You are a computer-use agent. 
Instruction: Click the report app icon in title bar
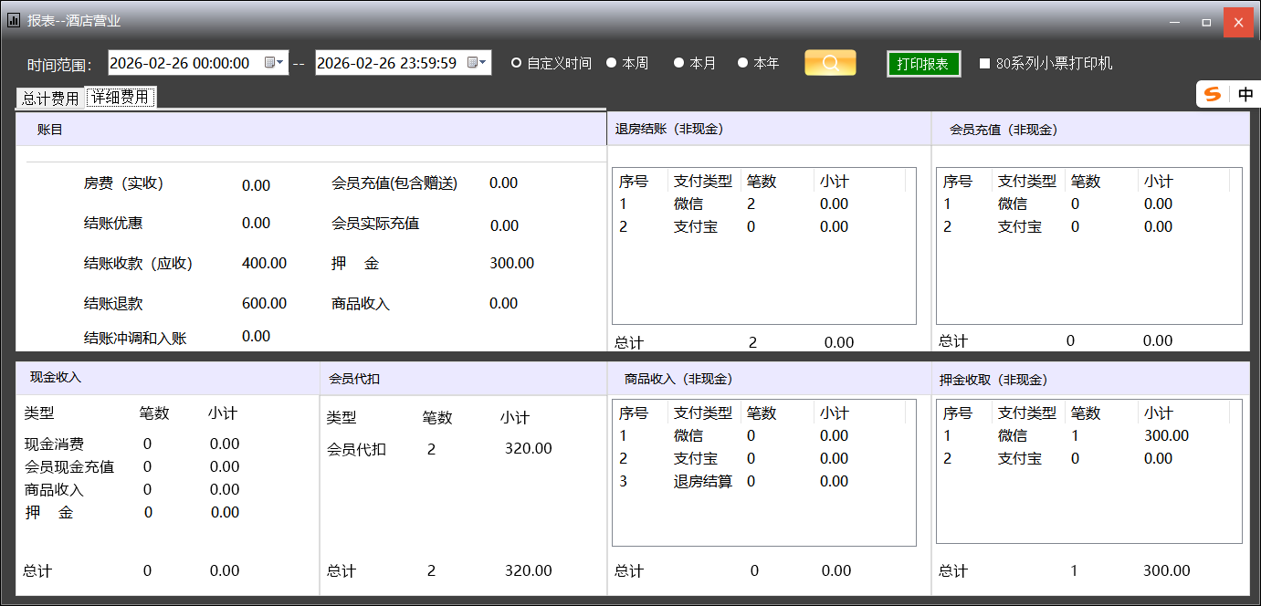14,20
